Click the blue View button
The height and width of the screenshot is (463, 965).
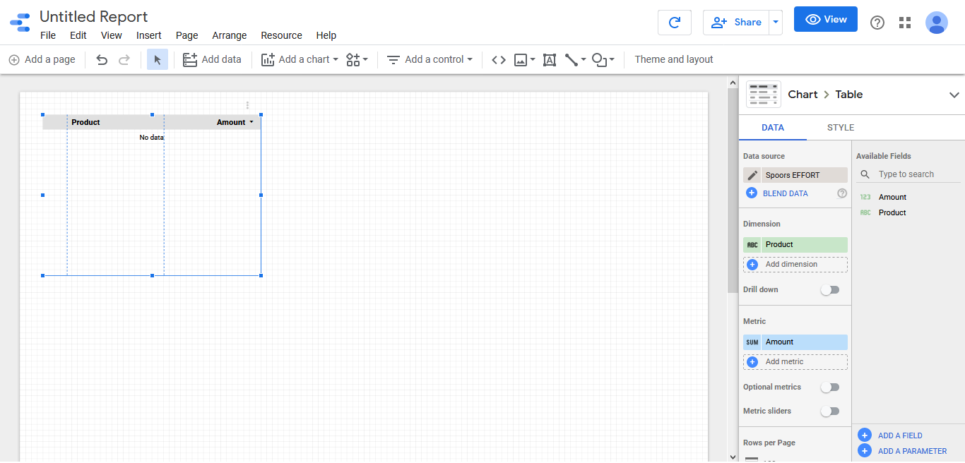(x=825, y=20)
